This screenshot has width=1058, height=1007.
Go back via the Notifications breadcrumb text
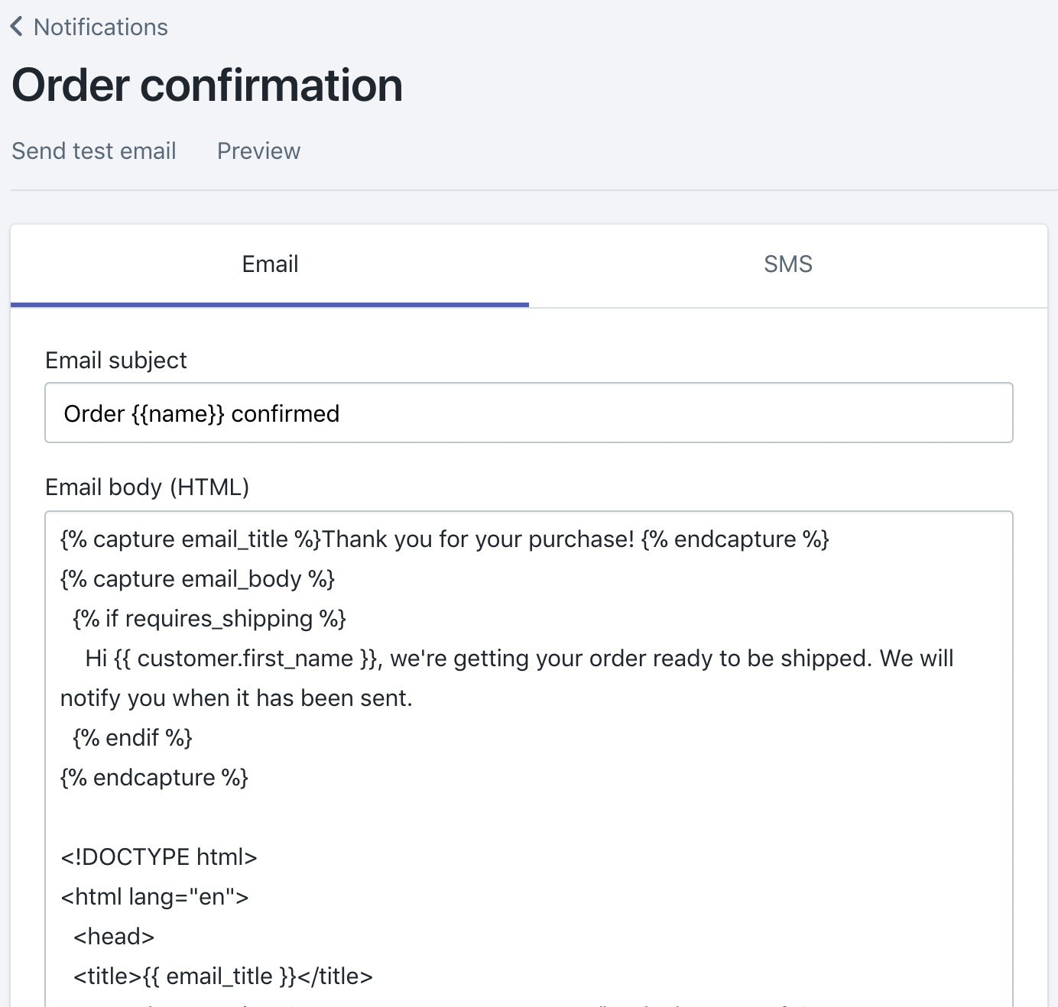100,27
